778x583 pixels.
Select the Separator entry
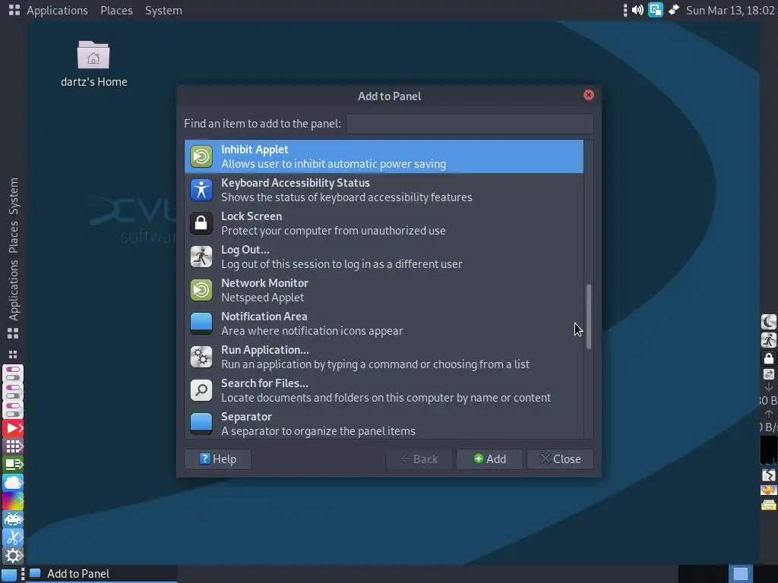(384, 424)
